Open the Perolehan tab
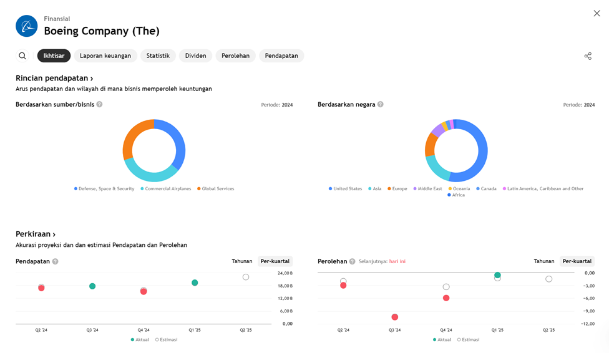 point(235,56)
